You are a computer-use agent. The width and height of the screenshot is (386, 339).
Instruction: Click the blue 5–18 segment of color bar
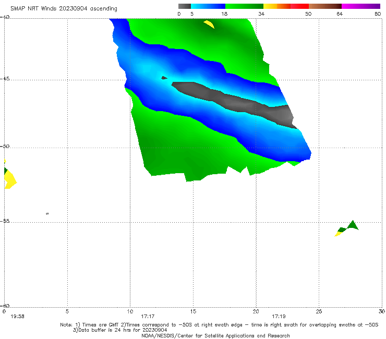pos(208,6)
